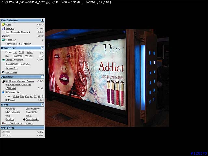The height and width of the screenshot is (156, 208).
Task: Apply Edge Detection effect
Action: (x=13, y=112)
